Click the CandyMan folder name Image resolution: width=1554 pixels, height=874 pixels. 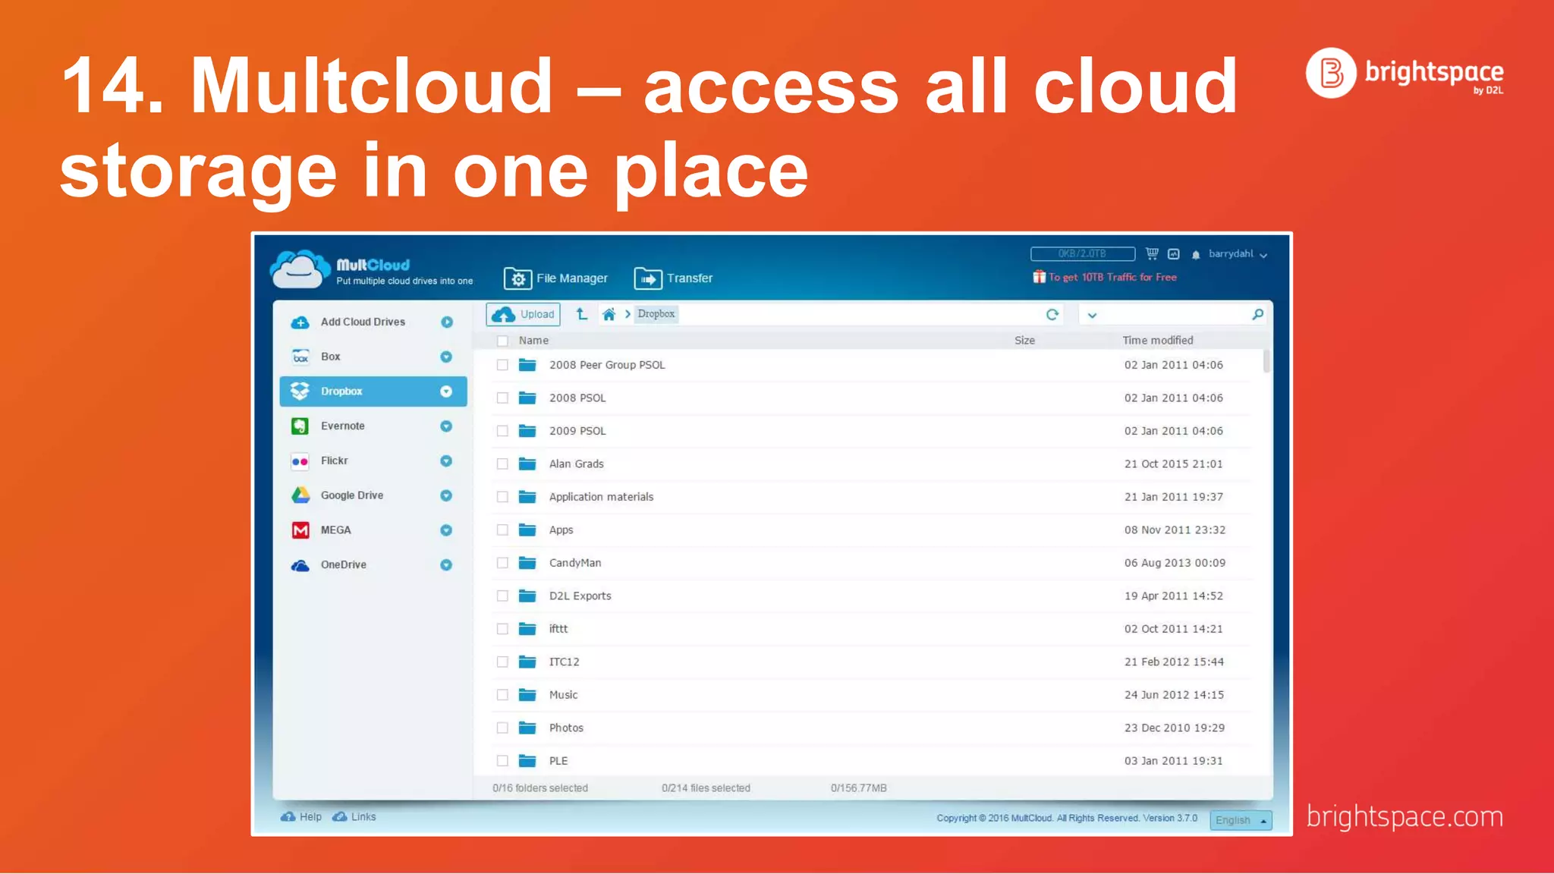pyautogui.click(x=575, y=563)
